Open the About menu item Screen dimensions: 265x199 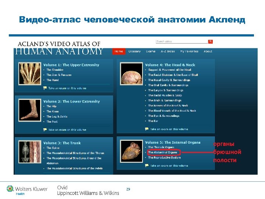coord(208,52)
